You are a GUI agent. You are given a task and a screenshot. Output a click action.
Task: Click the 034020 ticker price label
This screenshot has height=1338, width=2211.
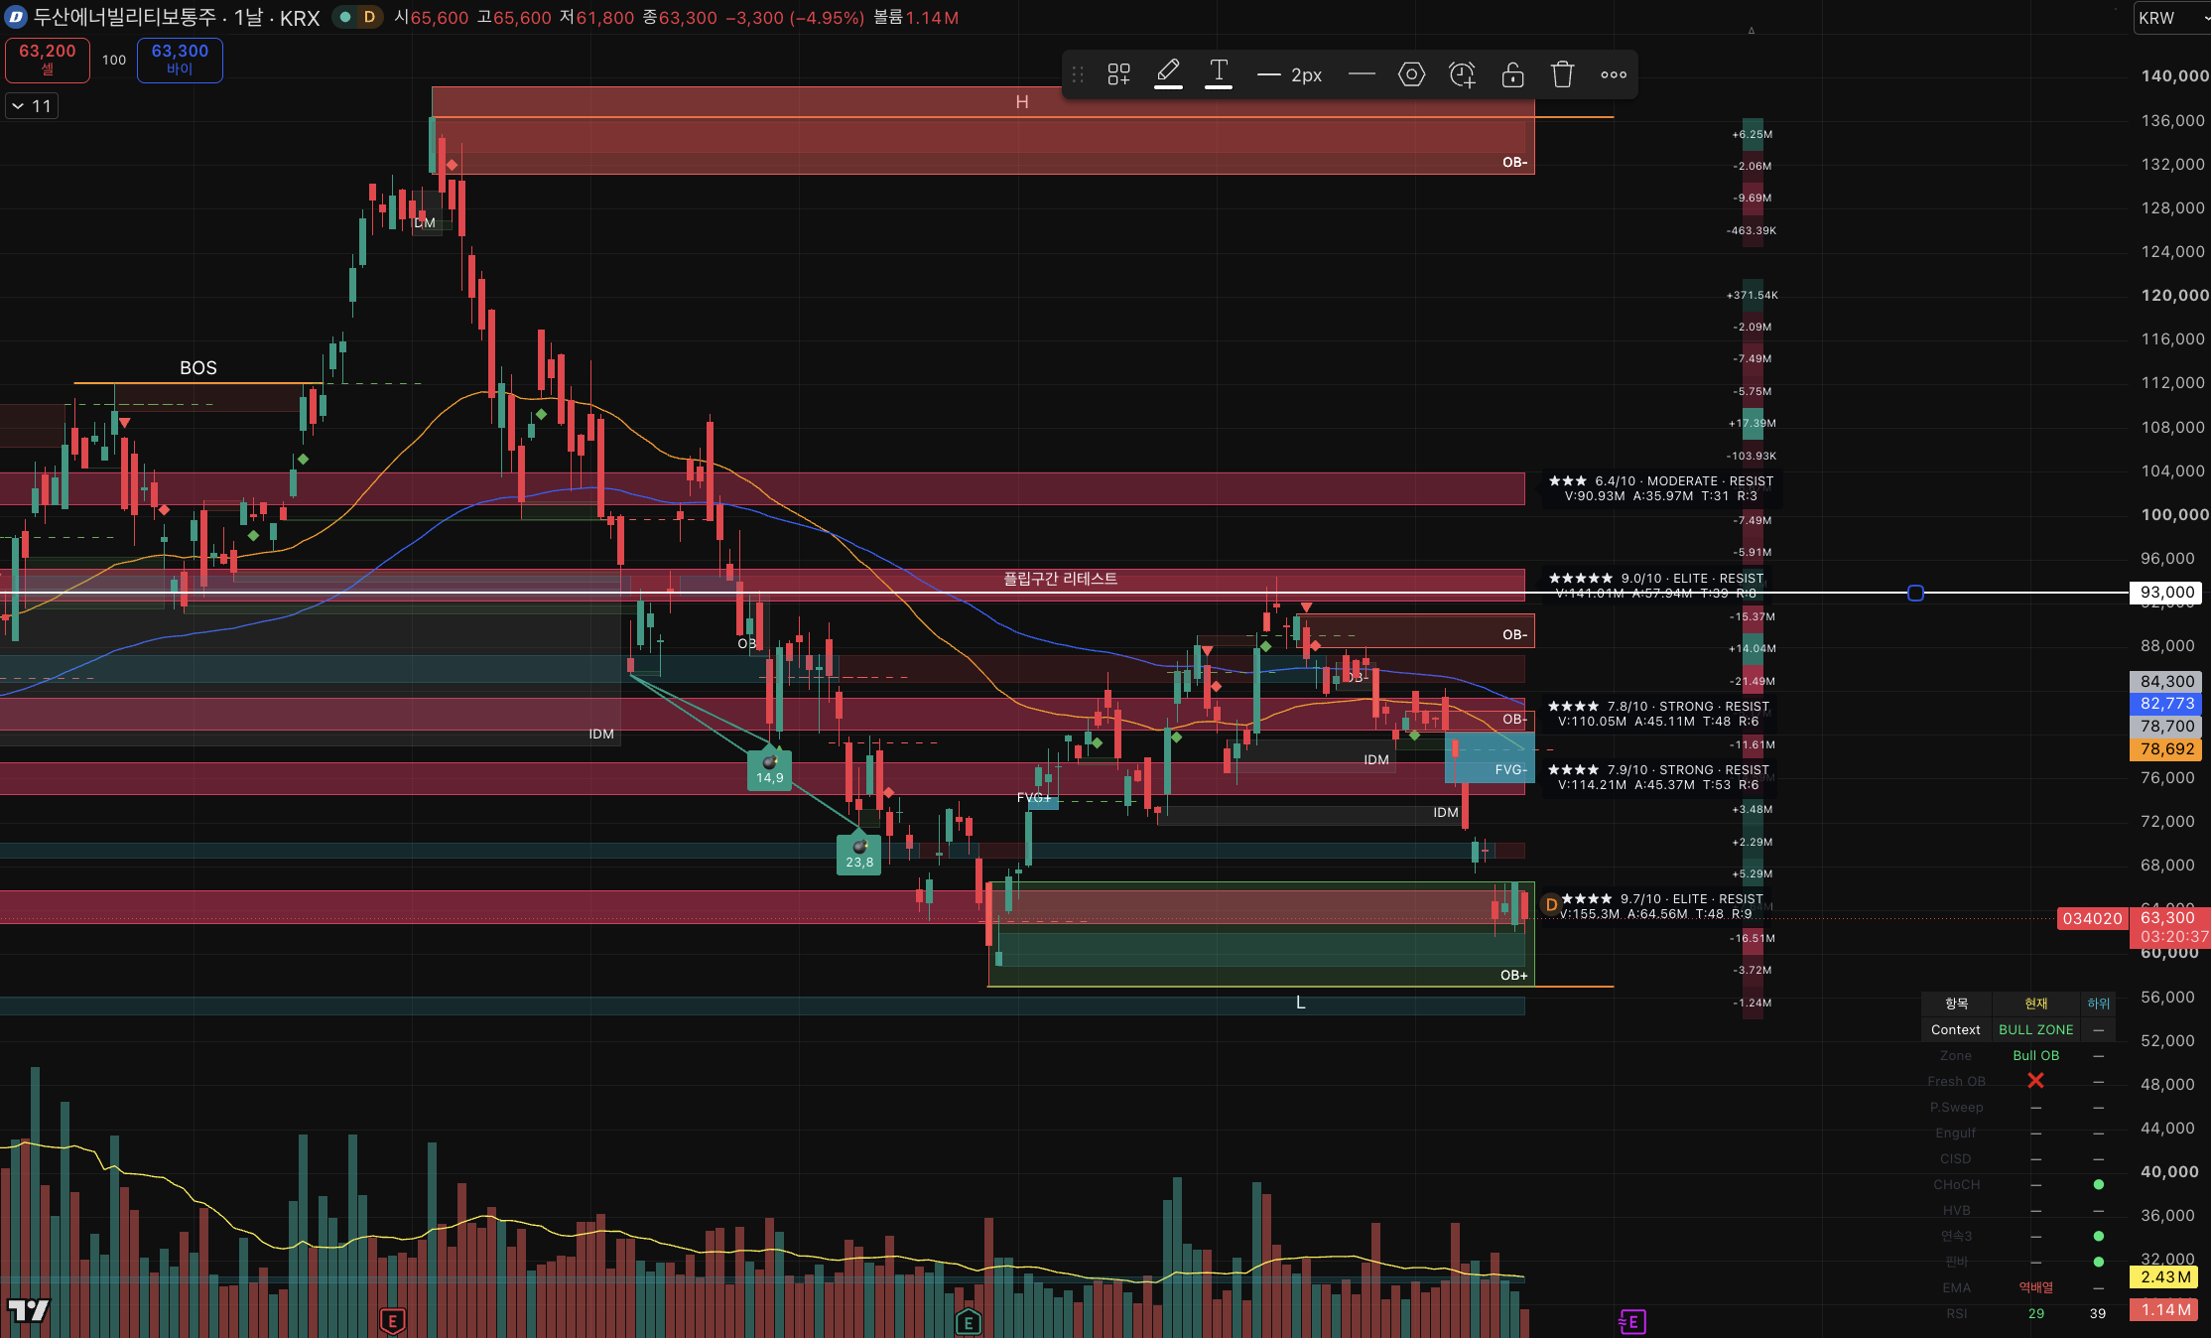[2092, 918]
